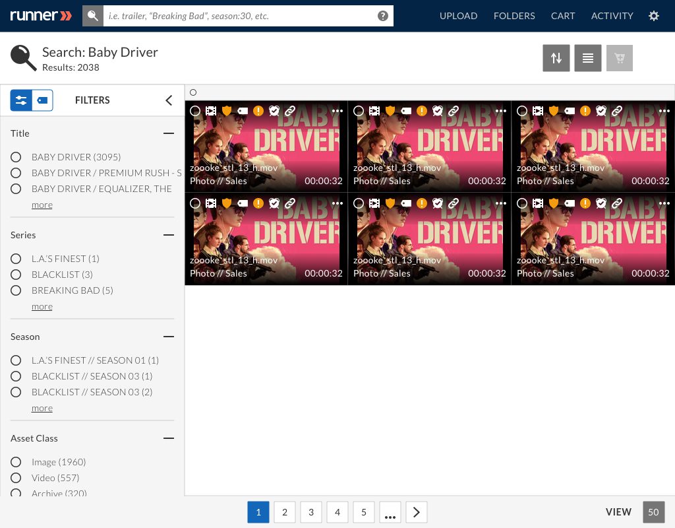Screen dimensions: 675x528
Task: Open more options menu on first thumbnail
Action: (x=337, y=111)
